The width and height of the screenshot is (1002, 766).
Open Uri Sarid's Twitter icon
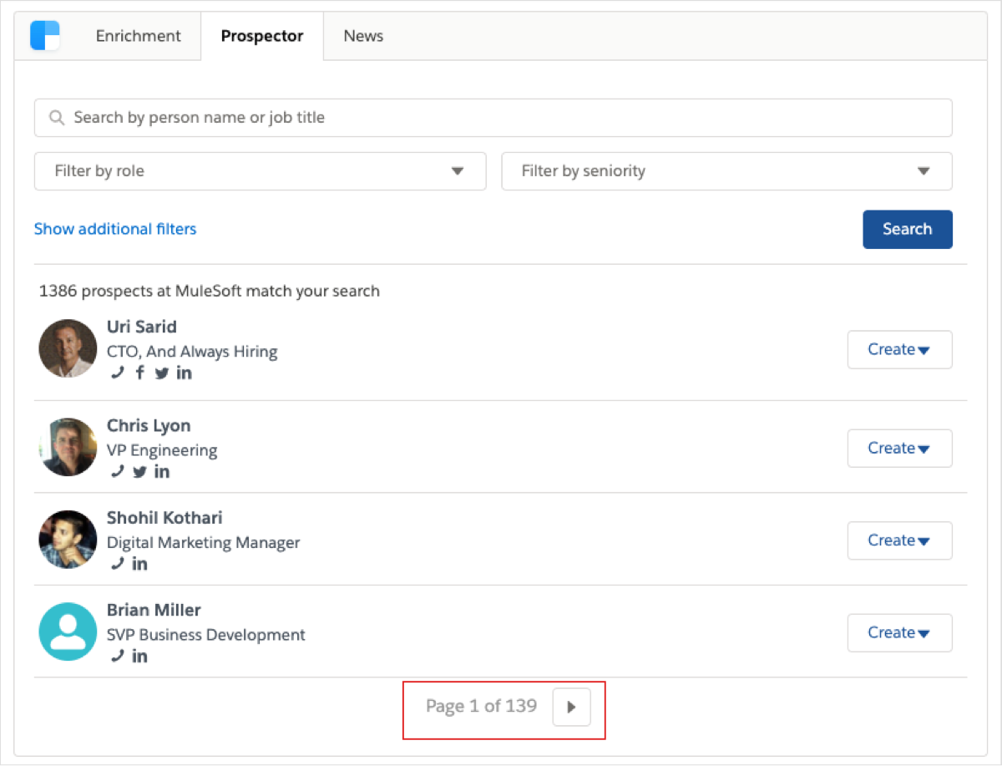pyautogui.click(x=162, y=373)
